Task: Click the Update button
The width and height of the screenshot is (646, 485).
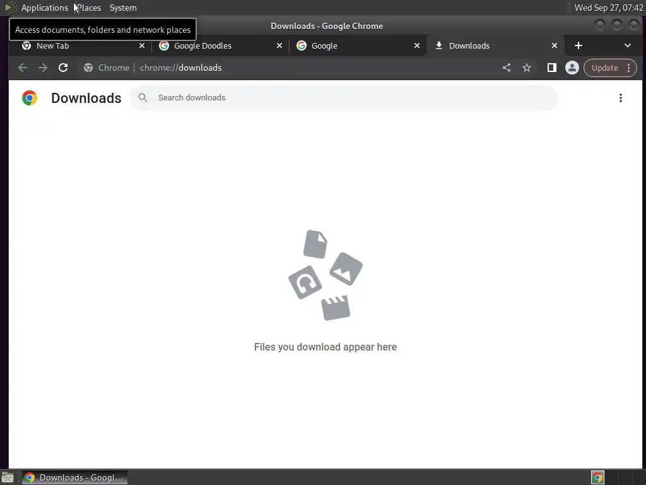Action: tap(604, 68)
